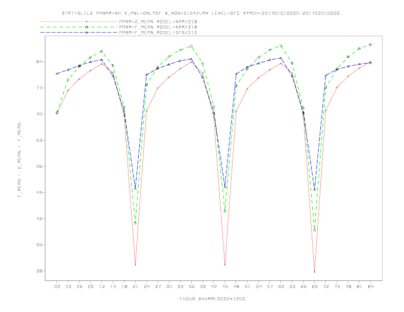This screenshot has width=404, height=312.
Task: Click the x-axis tick label 81
Action: pos(359,287)
